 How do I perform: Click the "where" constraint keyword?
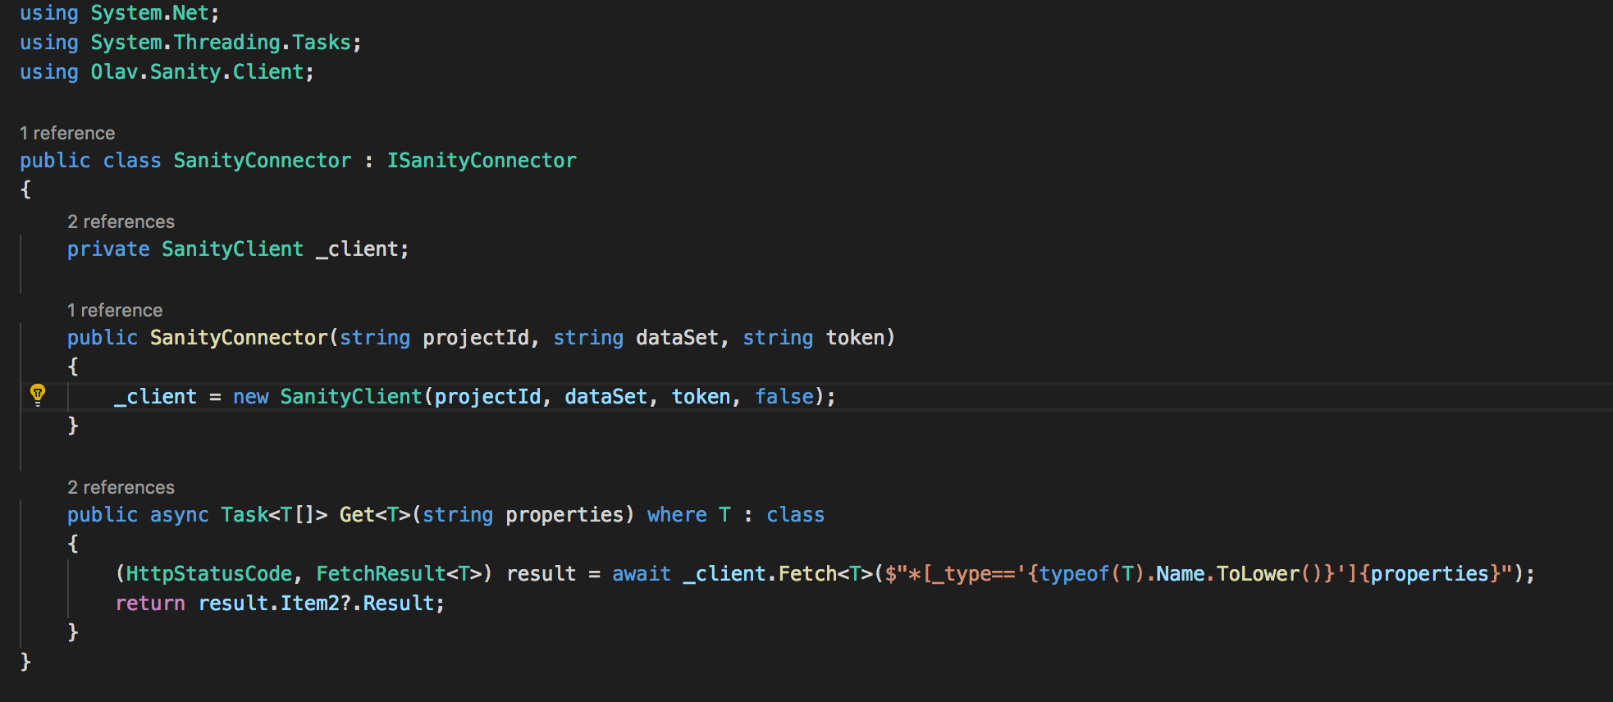tap(677, 515)
